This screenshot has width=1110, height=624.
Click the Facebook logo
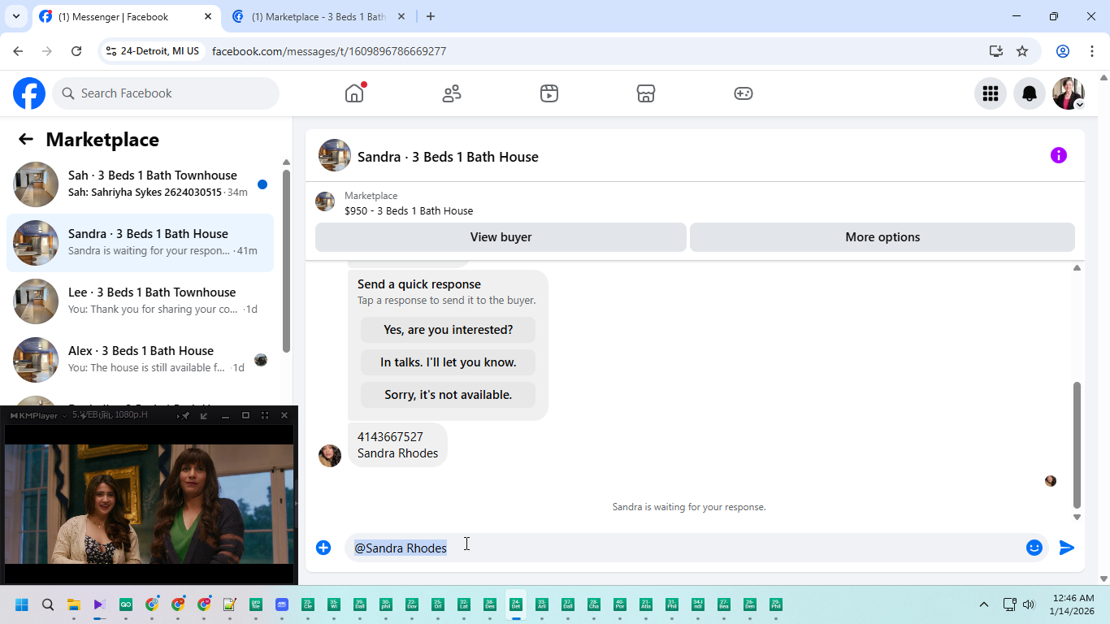point(29,93)
